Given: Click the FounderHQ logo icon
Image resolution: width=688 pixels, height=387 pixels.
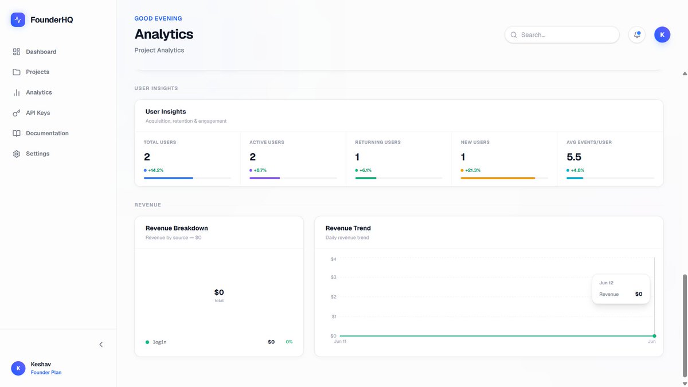Looking at the screenshot, I should point(18,20).
